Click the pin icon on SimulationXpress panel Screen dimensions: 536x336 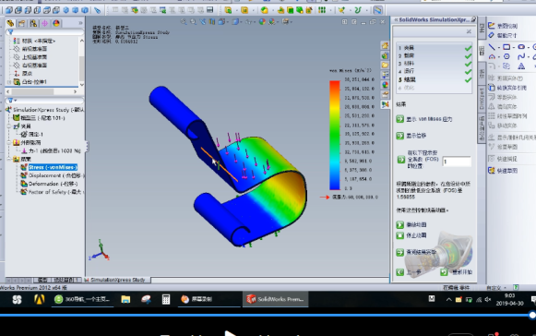pos(473,19)
